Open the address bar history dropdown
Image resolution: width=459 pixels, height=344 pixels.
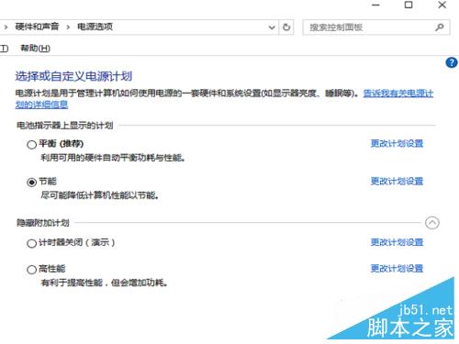(272, 28)
